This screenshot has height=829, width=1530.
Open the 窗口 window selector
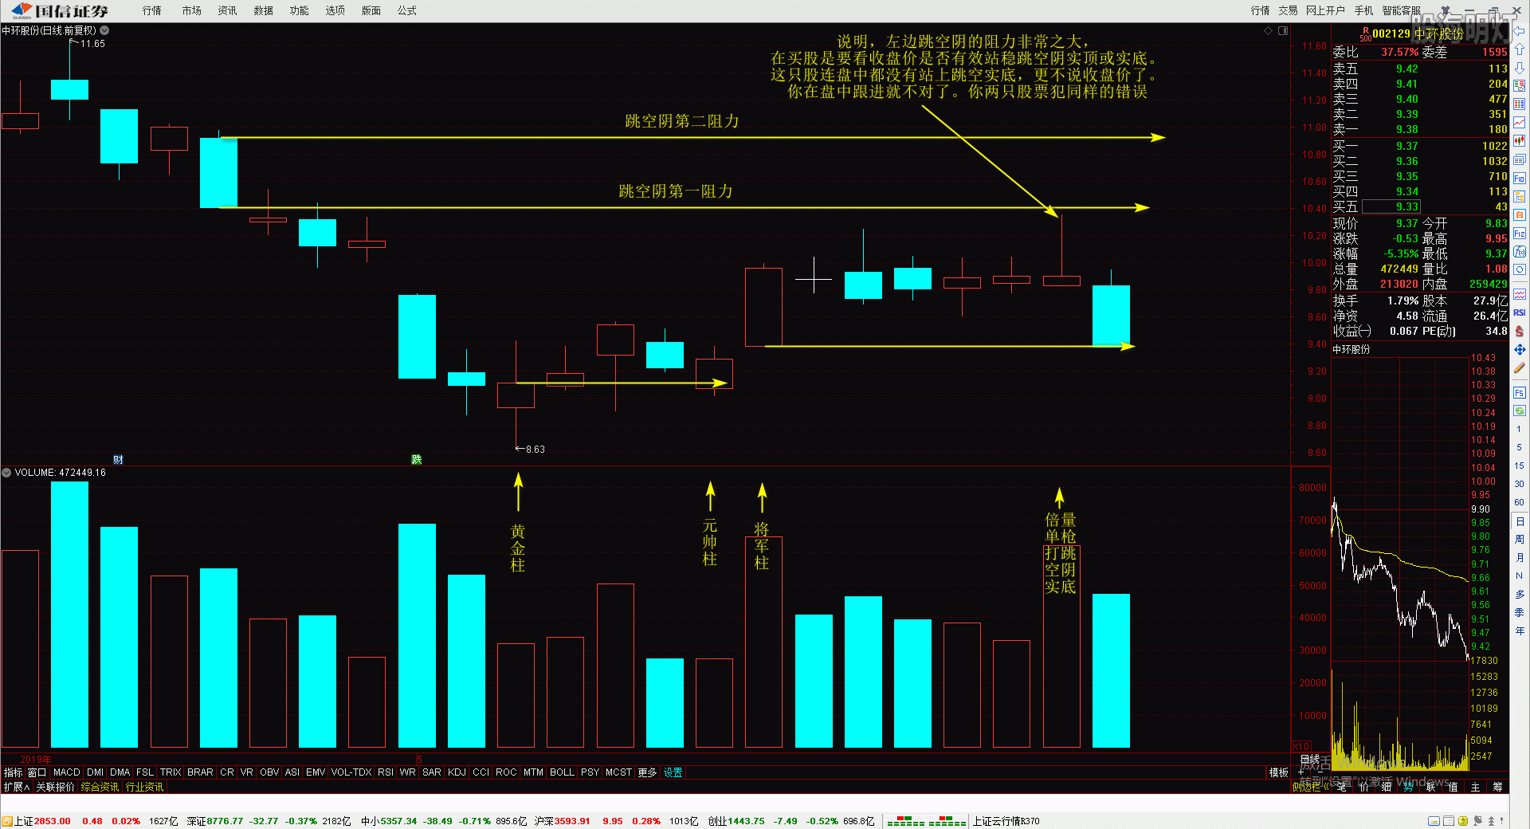click(x=37, y=772)
